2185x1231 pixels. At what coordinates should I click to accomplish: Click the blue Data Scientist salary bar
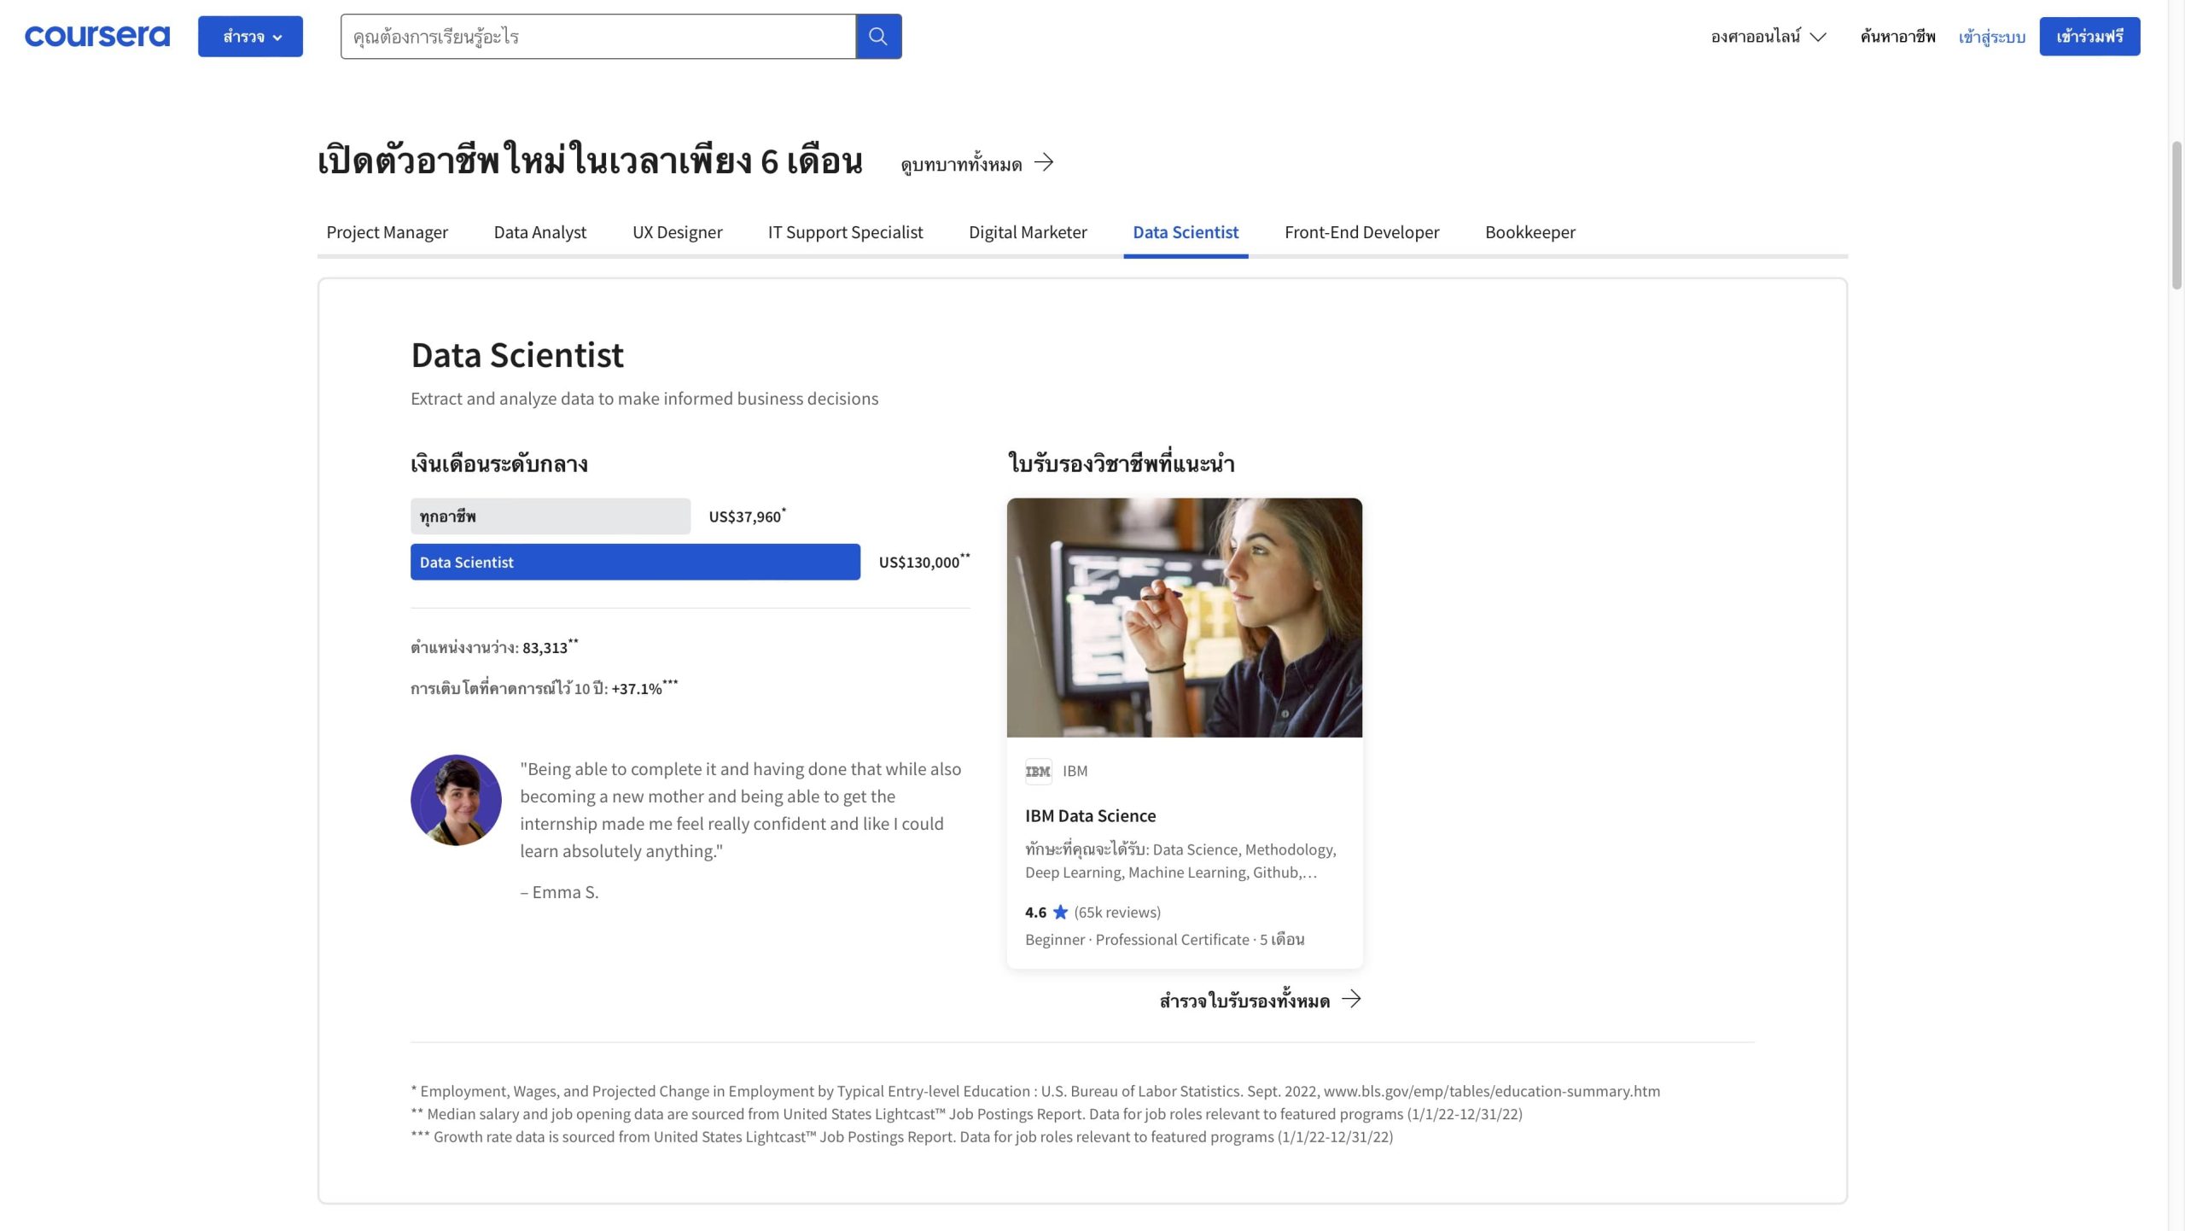(635, 562)
